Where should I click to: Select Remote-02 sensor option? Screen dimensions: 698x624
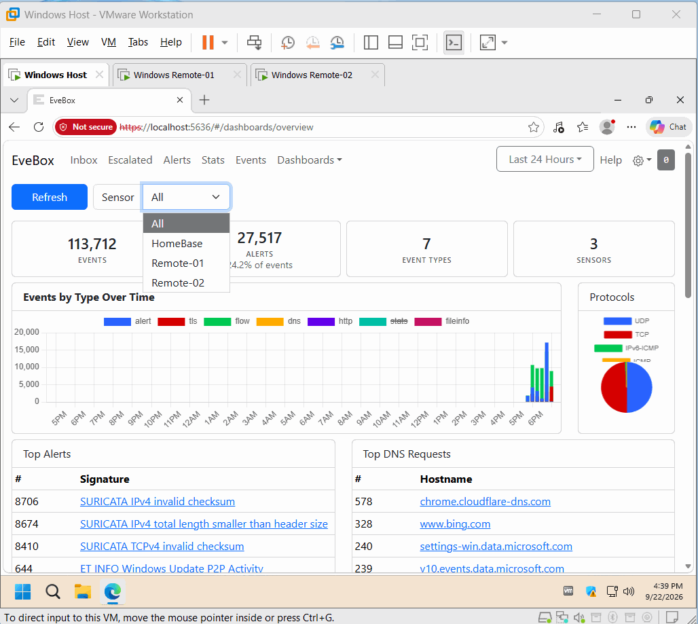point(186,282)
